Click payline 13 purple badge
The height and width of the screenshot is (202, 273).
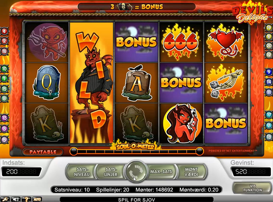(x=4, y=118)
